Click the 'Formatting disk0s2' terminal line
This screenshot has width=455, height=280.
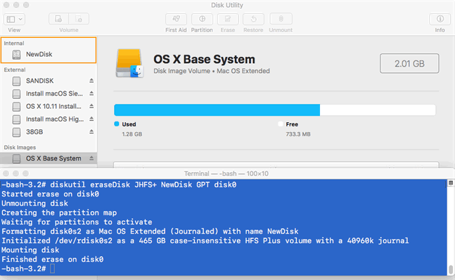tap(150, 232)
